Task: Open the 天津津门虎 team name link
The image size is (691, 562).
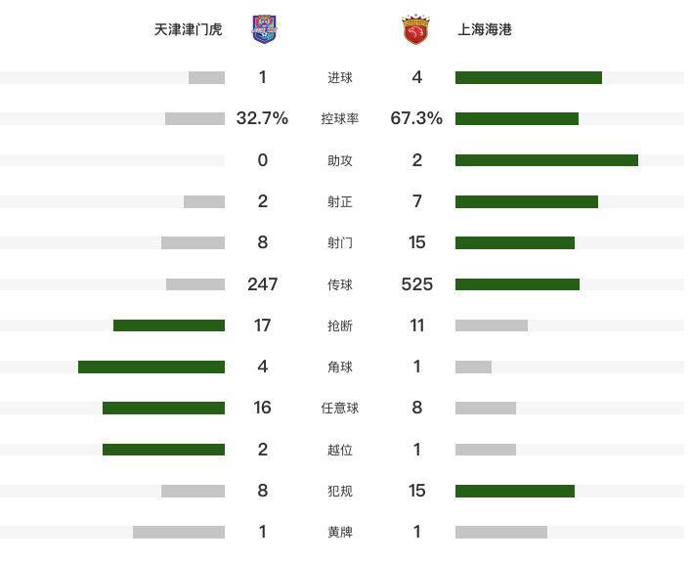Action: coord(188,29)
